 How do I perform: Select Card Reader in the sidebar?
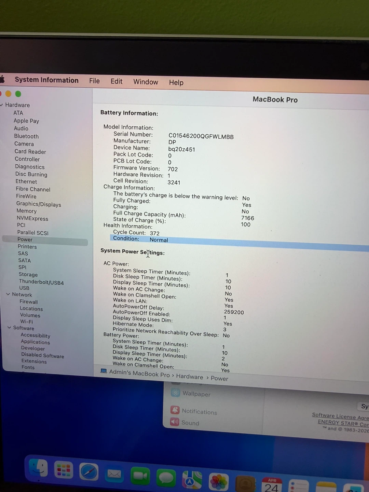pos(30,151)
